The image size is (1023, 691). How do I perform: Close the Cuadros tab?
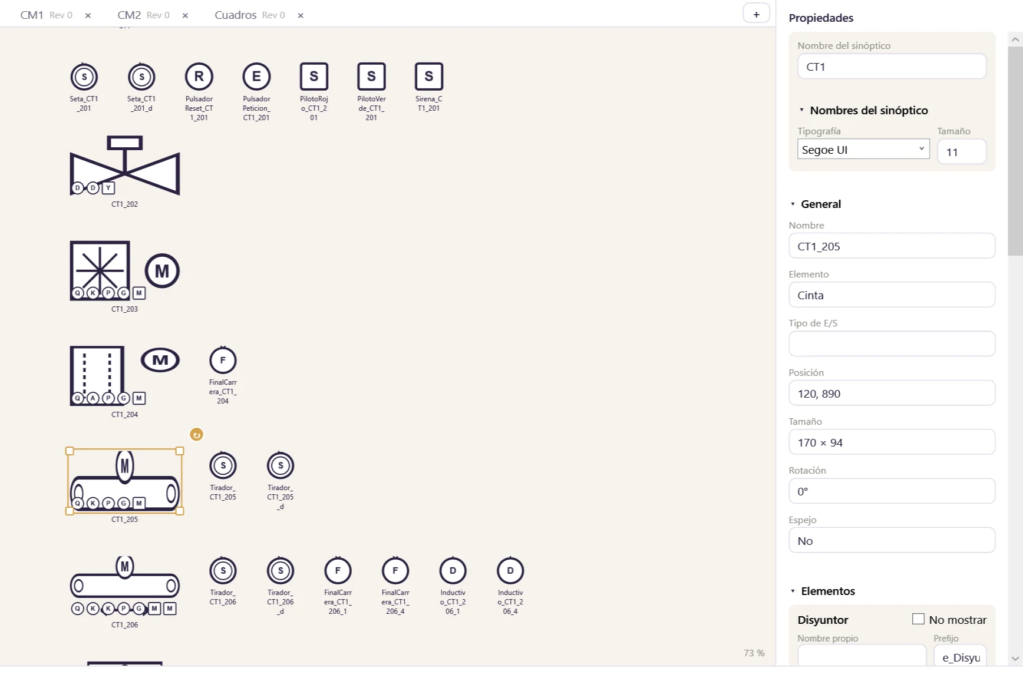coord(301,16)
